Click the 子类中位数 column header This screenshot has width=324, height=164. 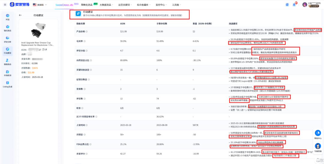(161, 24)
